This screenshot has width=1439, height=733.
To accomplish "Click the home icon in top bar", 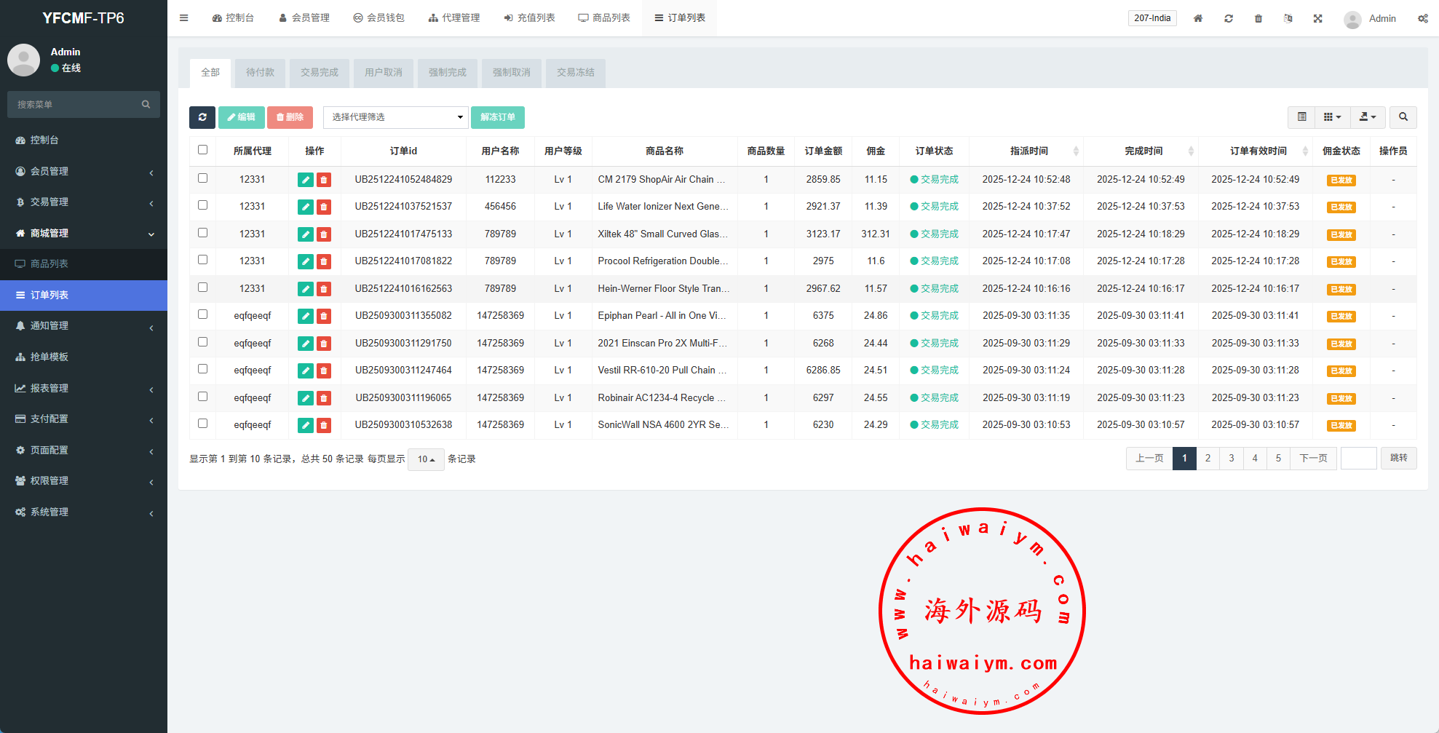I will (x=1197, y=18).
